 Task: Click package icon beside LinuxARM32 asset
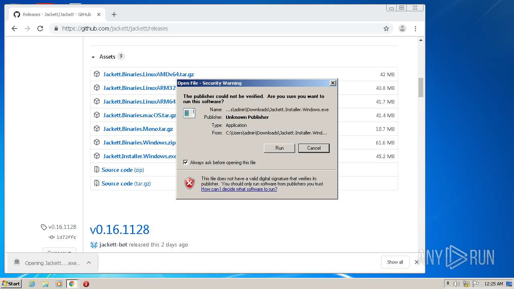point(97,88)
